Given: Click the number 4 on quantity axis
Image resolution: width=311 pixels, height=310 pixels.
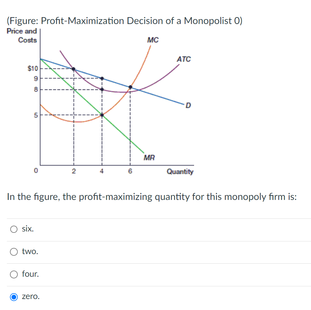Looking at the screenshot, I should pyautogui.click(x=101, y=171).
